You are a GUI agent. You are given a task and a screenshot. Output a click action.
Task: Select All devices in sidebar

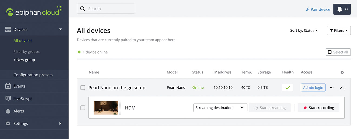(x=23, y=41)
